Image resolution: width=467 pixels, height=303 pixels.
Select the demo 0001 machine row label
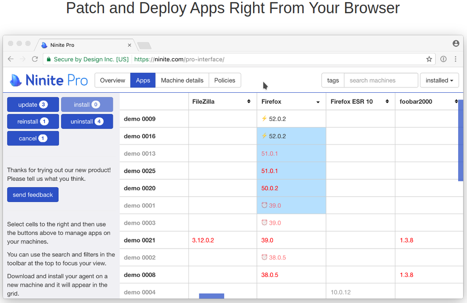[x=140, y=205]
